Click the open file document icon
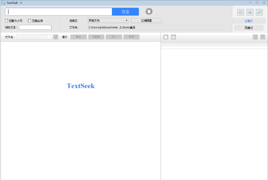Viewport: 268px width, 180px height. point(166,37)
